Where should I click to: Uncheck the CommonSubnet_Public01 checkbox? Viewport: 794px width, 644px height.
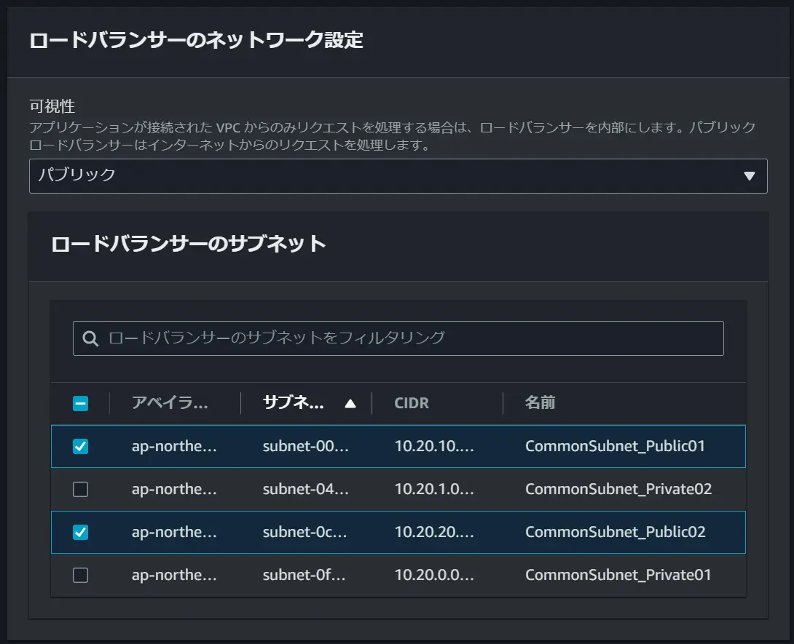(81, 446)
